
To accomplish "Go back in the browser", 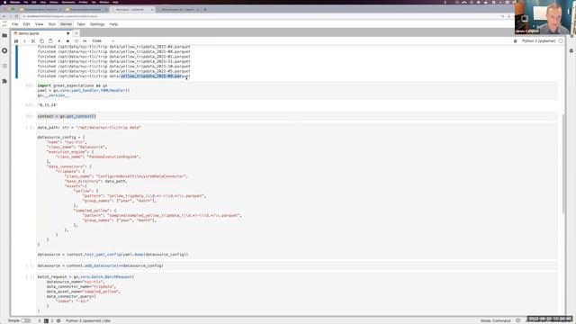I will coord(4,16).
